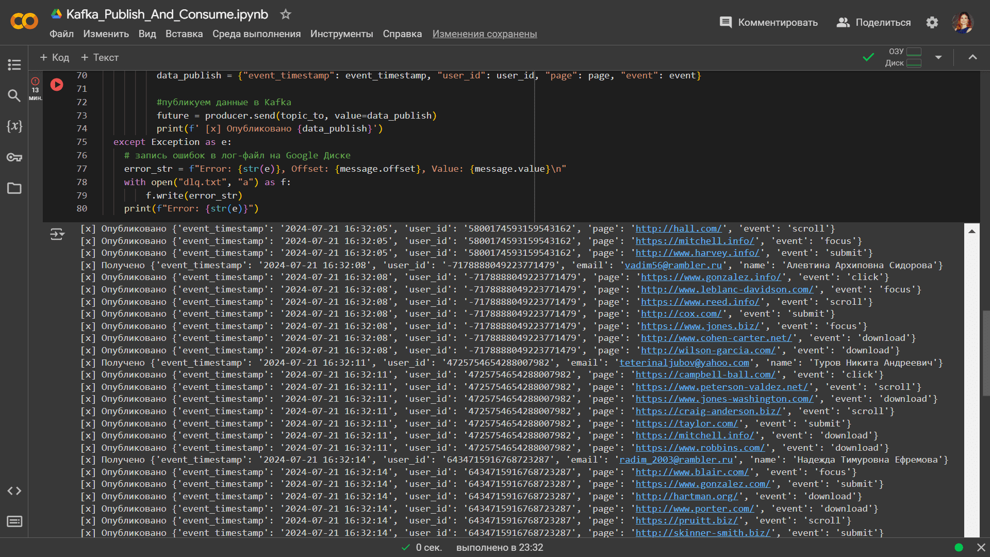Screen dimensions: 990x557
Task: Star the Kafka_Publish_And_Consume notebook
Action: point(286,14)
